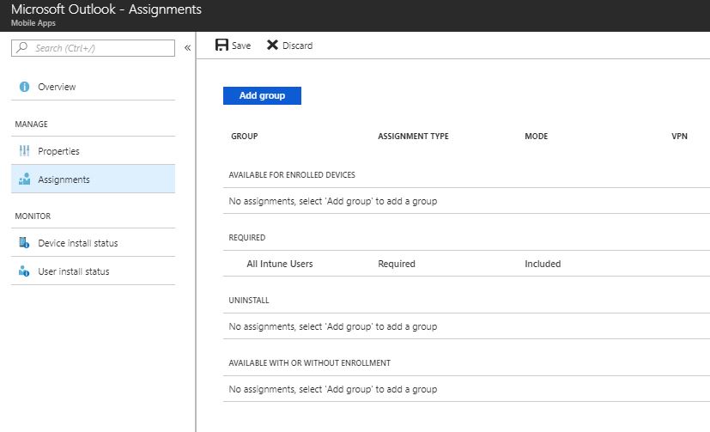
Task: Click No assignments text under Available without enrollment
Action: pos(333,389)
